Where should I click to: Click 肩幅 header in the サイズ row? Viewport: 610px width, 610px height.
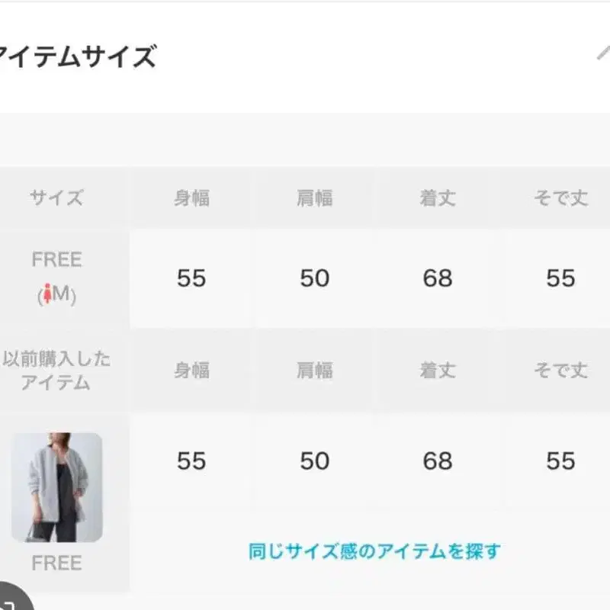click(x=314, y=199)
